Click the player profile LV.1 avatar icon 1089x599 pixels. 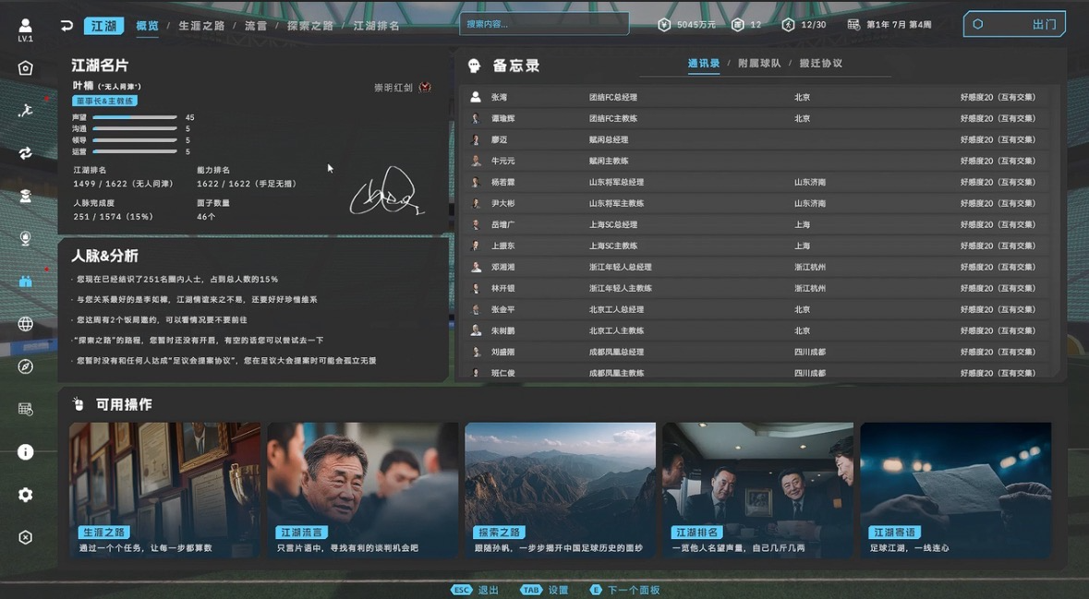25,29
